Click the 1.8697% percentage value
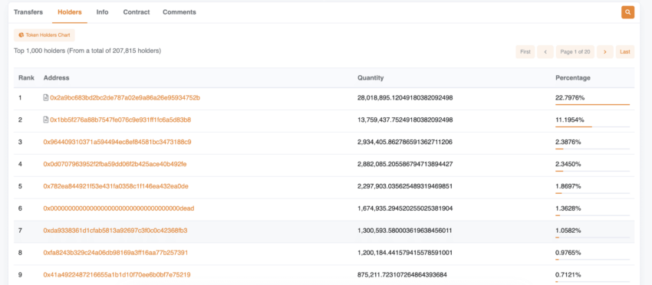This screenshot has width=652, height=285. pos(568,186)
